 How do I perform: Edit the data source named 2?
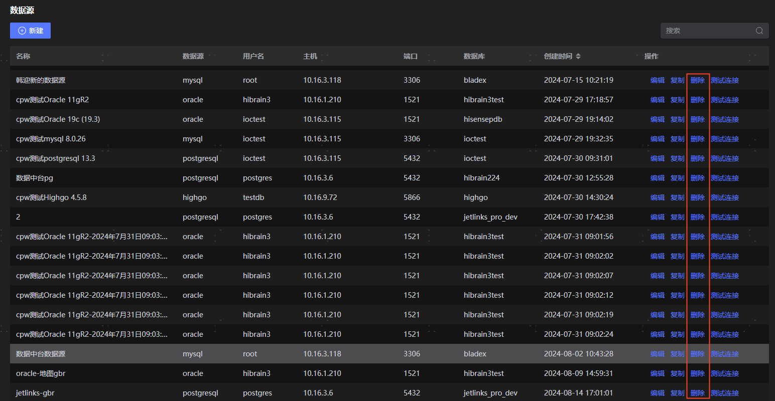point(657,217)
